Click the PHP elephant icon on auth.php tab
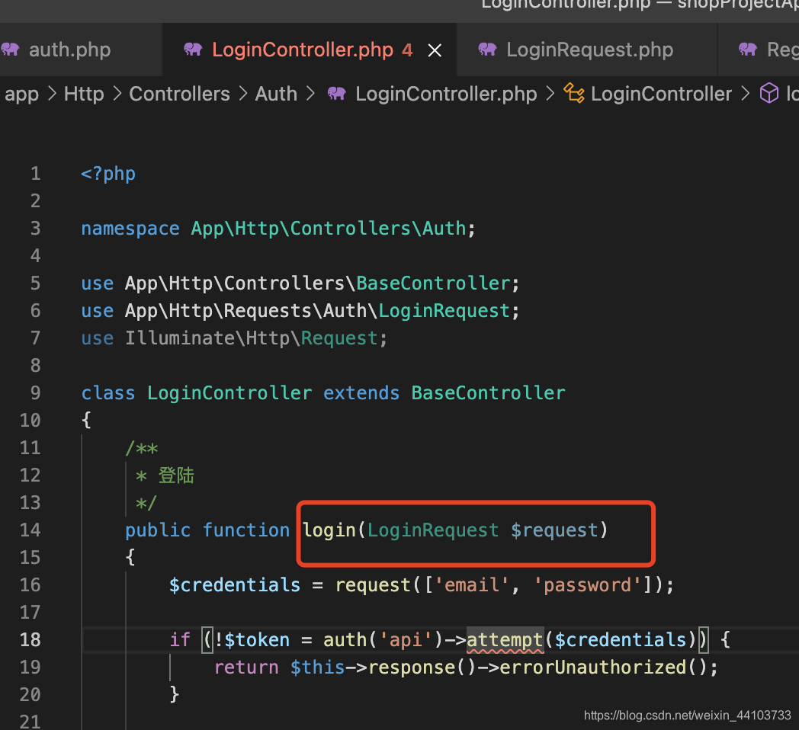Image resolution: width=799 pixels, height=730 pixels. pos(10,50)
